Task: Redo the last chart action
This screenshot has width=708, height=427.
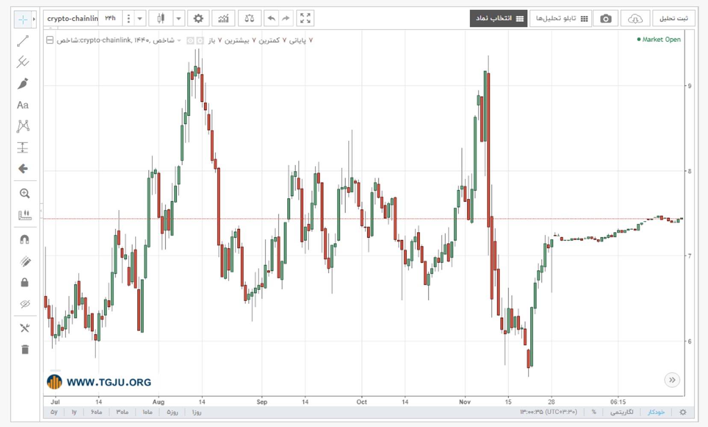Action: (x=286, y=18)
